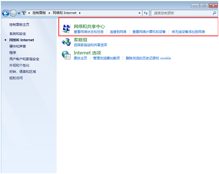
Task: Open the Network and Sharing Center icon
Action: click(x=66, y=29)
